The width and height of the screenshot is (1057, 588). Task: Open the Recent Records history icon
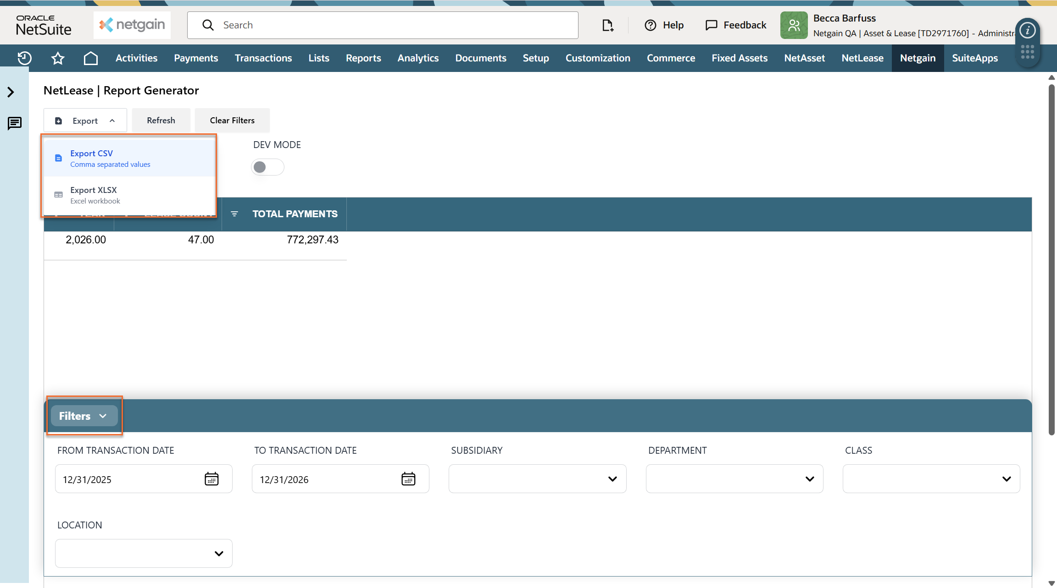[24, 58]
